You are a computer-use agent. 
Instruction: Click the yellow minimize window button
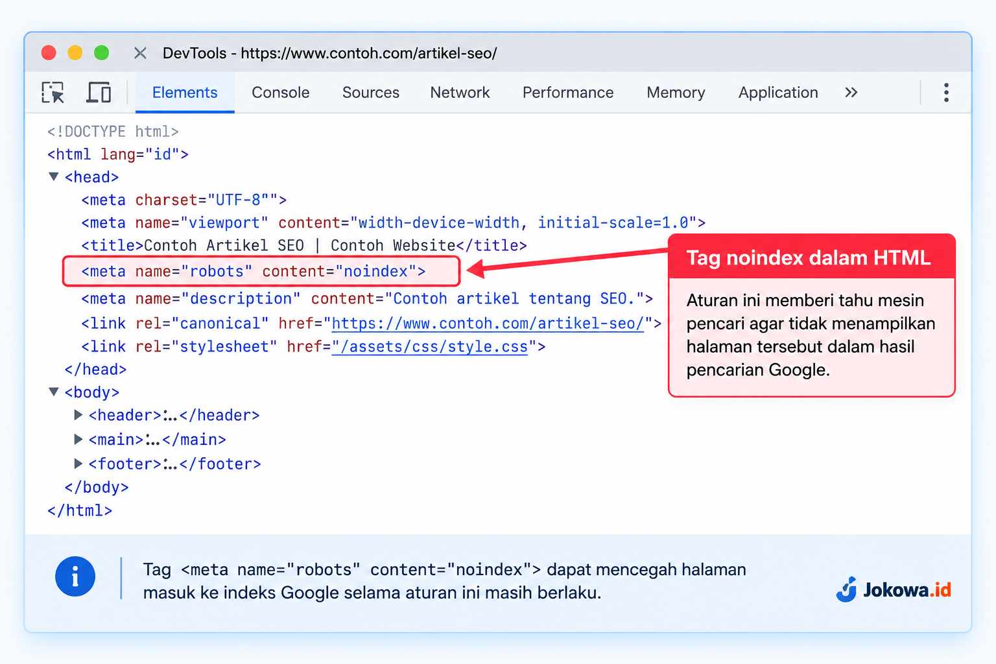point(75,53)
